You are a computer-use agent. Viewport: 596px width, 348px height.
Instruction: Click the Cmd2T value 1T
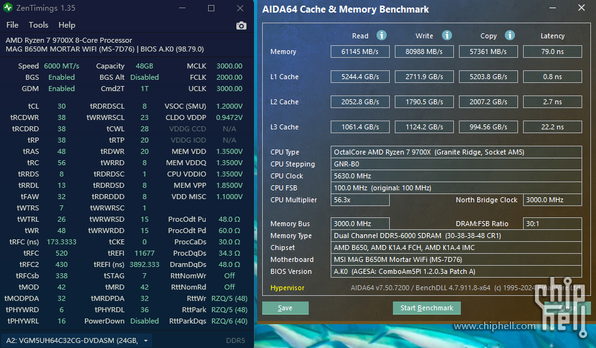tap(145, 89)
